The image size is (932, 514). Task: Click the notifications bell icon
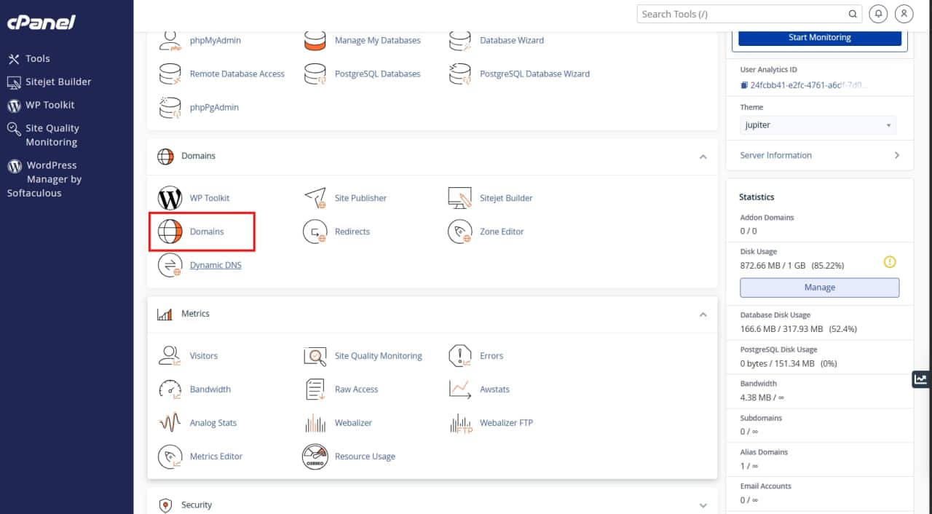[879, 14]
